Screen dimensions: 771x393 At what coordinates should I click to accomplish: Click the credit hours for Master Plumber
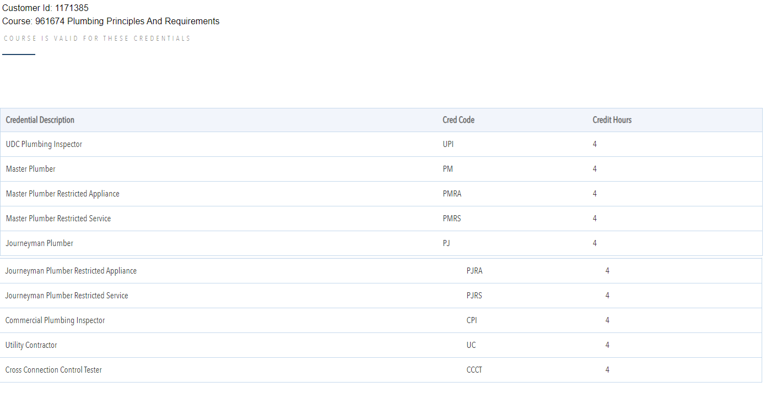595,169
